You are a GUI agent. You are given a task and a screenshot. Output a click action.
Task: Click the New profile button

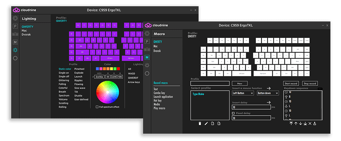click(x=239, y=83)
